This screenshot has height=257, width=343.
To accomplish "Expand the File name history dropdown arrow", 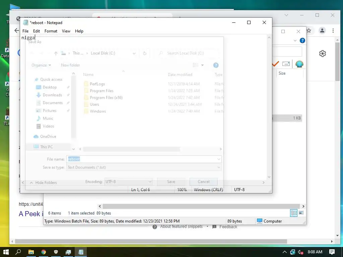I will pos(218,159).
